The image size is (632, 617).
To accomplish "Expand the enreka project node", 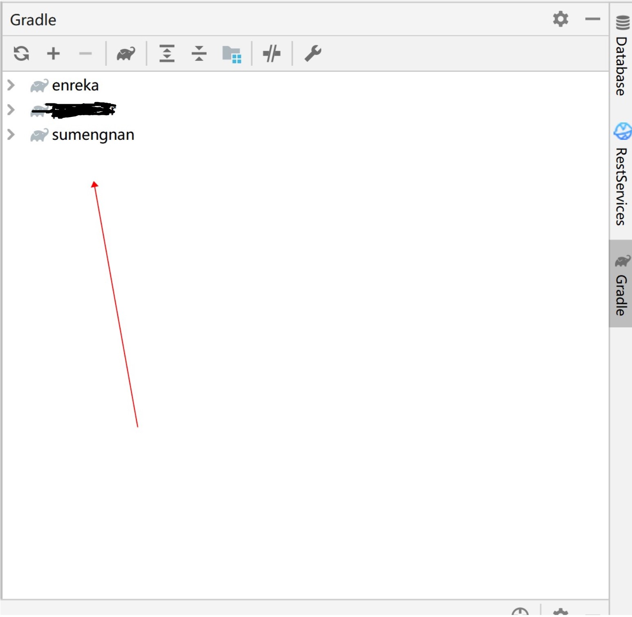I will point(11,85).
